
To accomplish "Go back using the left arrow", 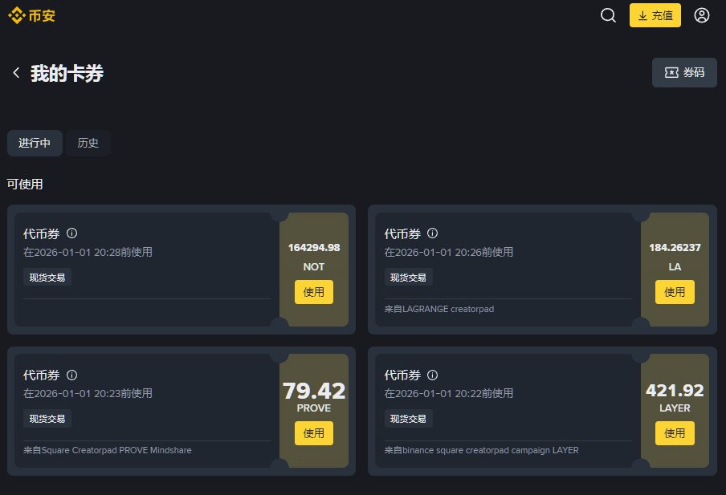I will click(x=15, y=73).
